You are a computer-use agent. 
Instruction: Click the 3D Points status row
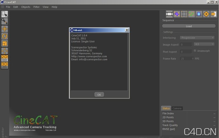189,121
